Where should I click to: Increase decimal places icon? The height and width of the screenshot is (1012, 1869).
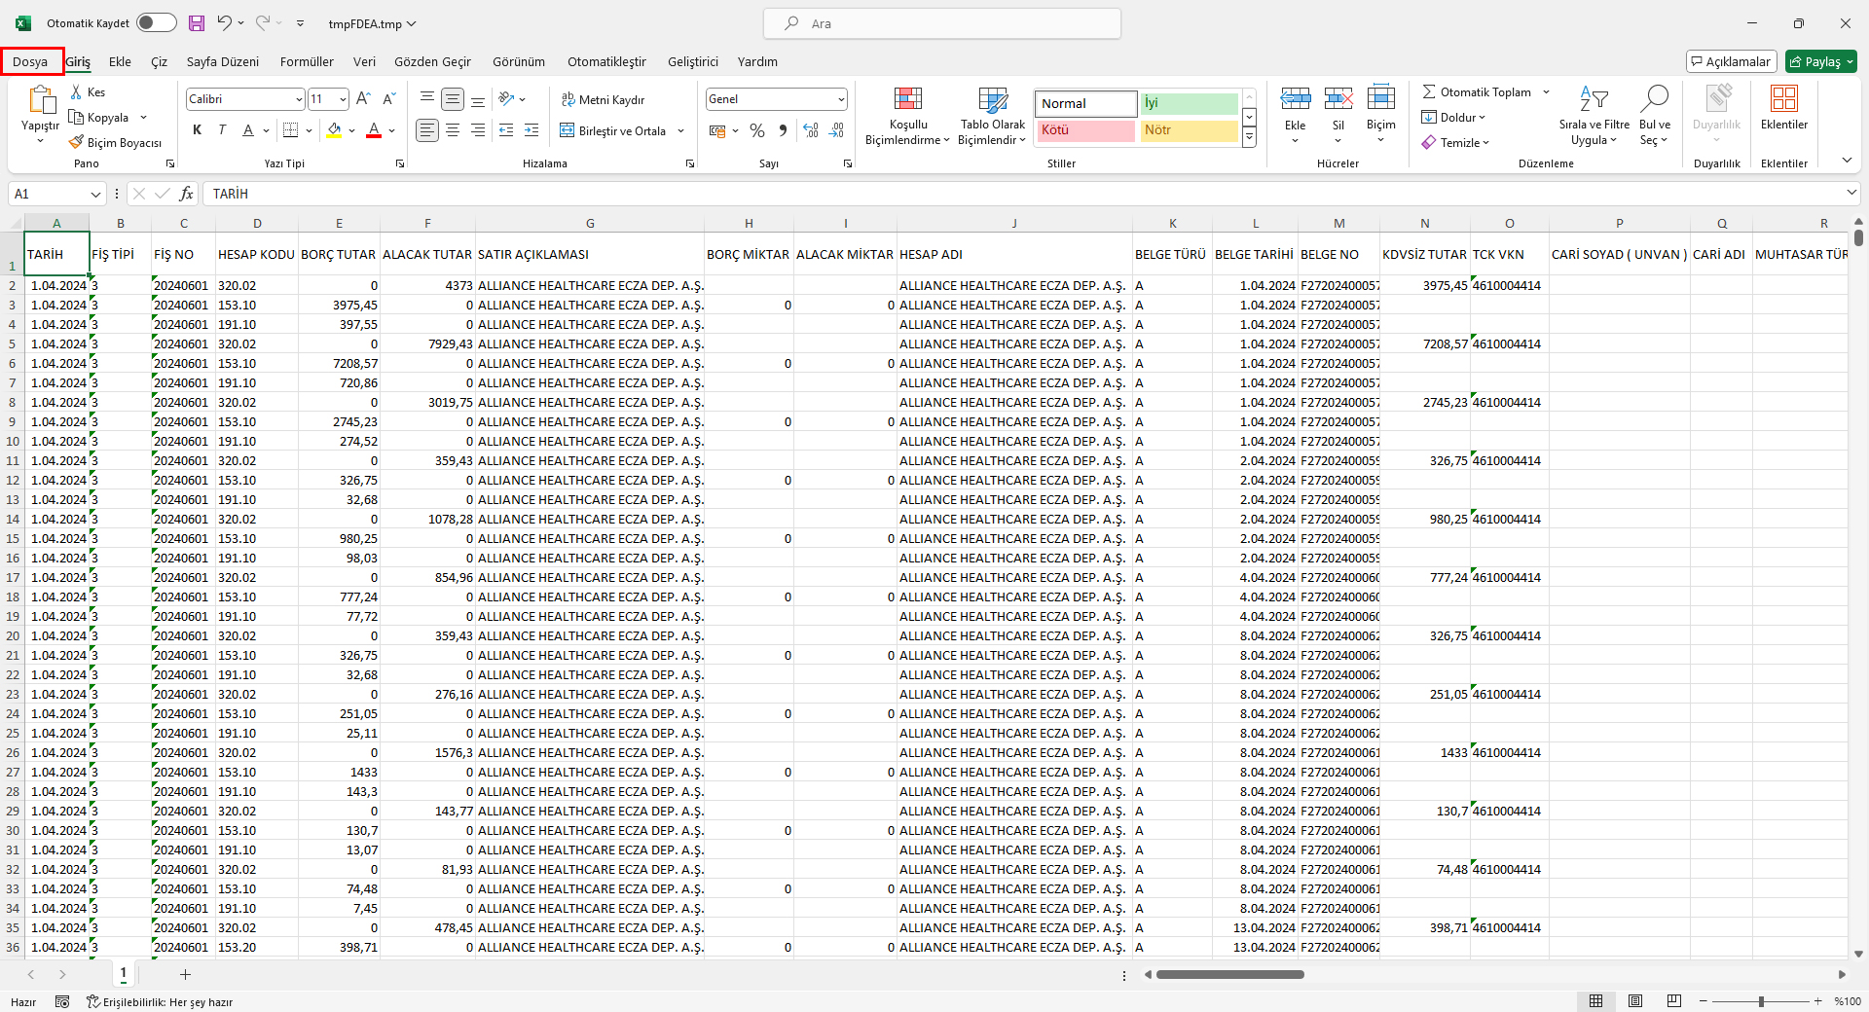click(811, 130)
